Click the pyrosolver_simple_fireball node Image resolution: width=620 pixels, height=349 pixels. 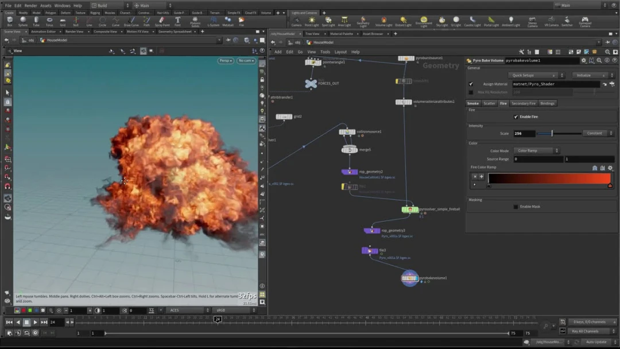click(410, 210)
